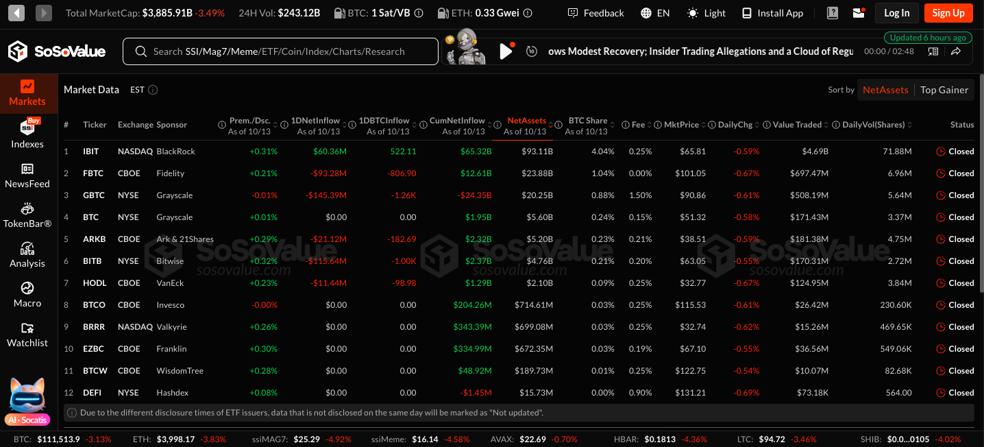The width and height of the screenshot is (984, 447).
Task: Click the Sign Up button
Action: coord(948,13)
